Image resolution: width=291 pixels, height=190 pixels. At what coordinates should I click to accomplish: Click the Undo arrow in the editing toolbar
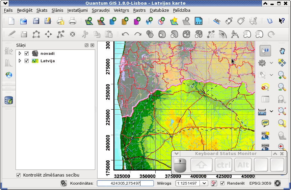[x=126, y=34]
